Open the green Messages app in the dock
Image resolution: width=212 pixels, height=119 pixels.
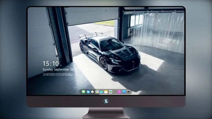(83, 92)
